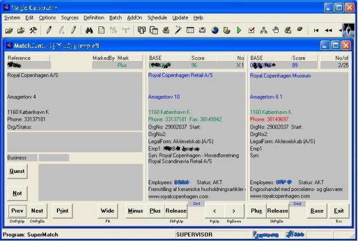Open the Schedule menu
358x241 pixels.
tap(157, 18)
